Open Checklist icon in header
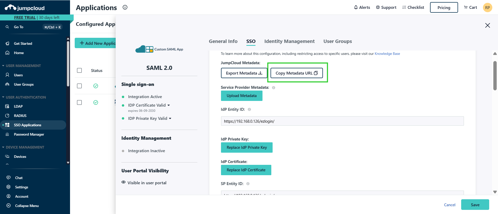Screen dimensions: 498x214 point(404,7)
